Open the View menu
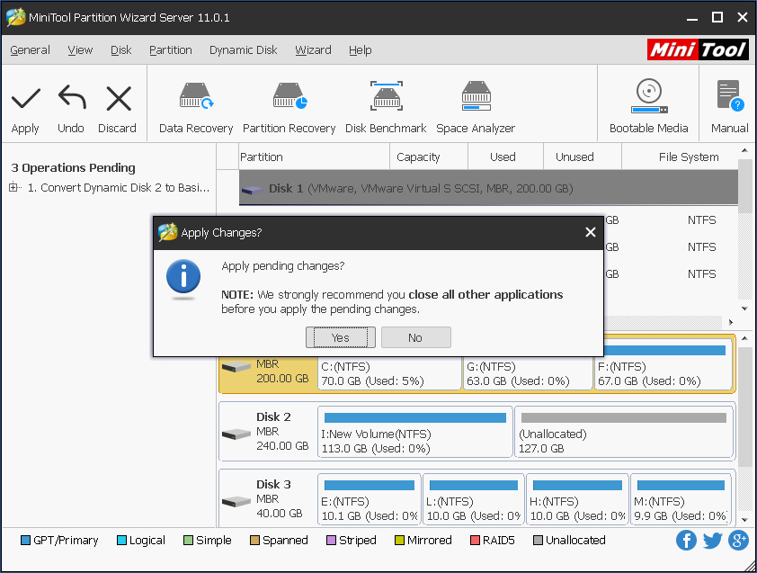 tap(80, 49)
